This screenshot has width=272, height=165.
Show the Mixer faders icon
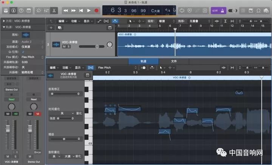[x=46, y=11]
